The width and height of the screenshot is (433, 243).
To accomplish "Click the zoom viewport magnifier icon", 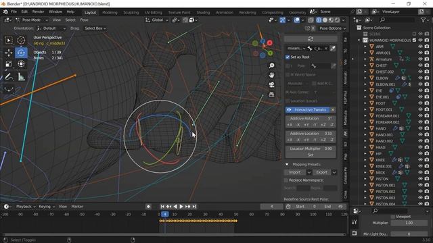I will pos(272,65).
